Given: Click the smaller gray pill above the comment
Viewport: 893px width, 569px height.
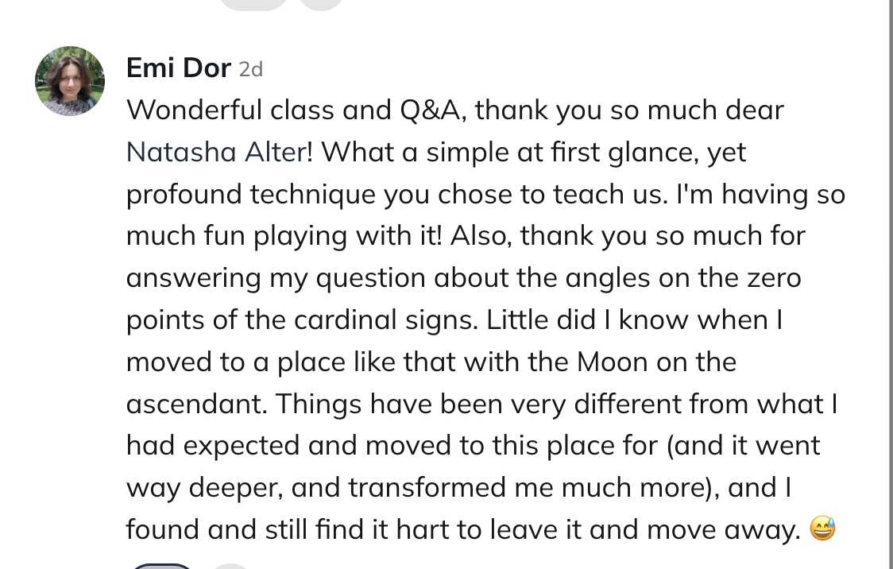Looking at the screenshot, I should click(322, 3).
